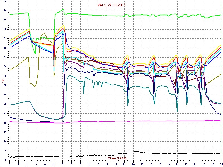Click the 70 label on temperature axis
Screen dimensions: 223x167
point(5,30)
